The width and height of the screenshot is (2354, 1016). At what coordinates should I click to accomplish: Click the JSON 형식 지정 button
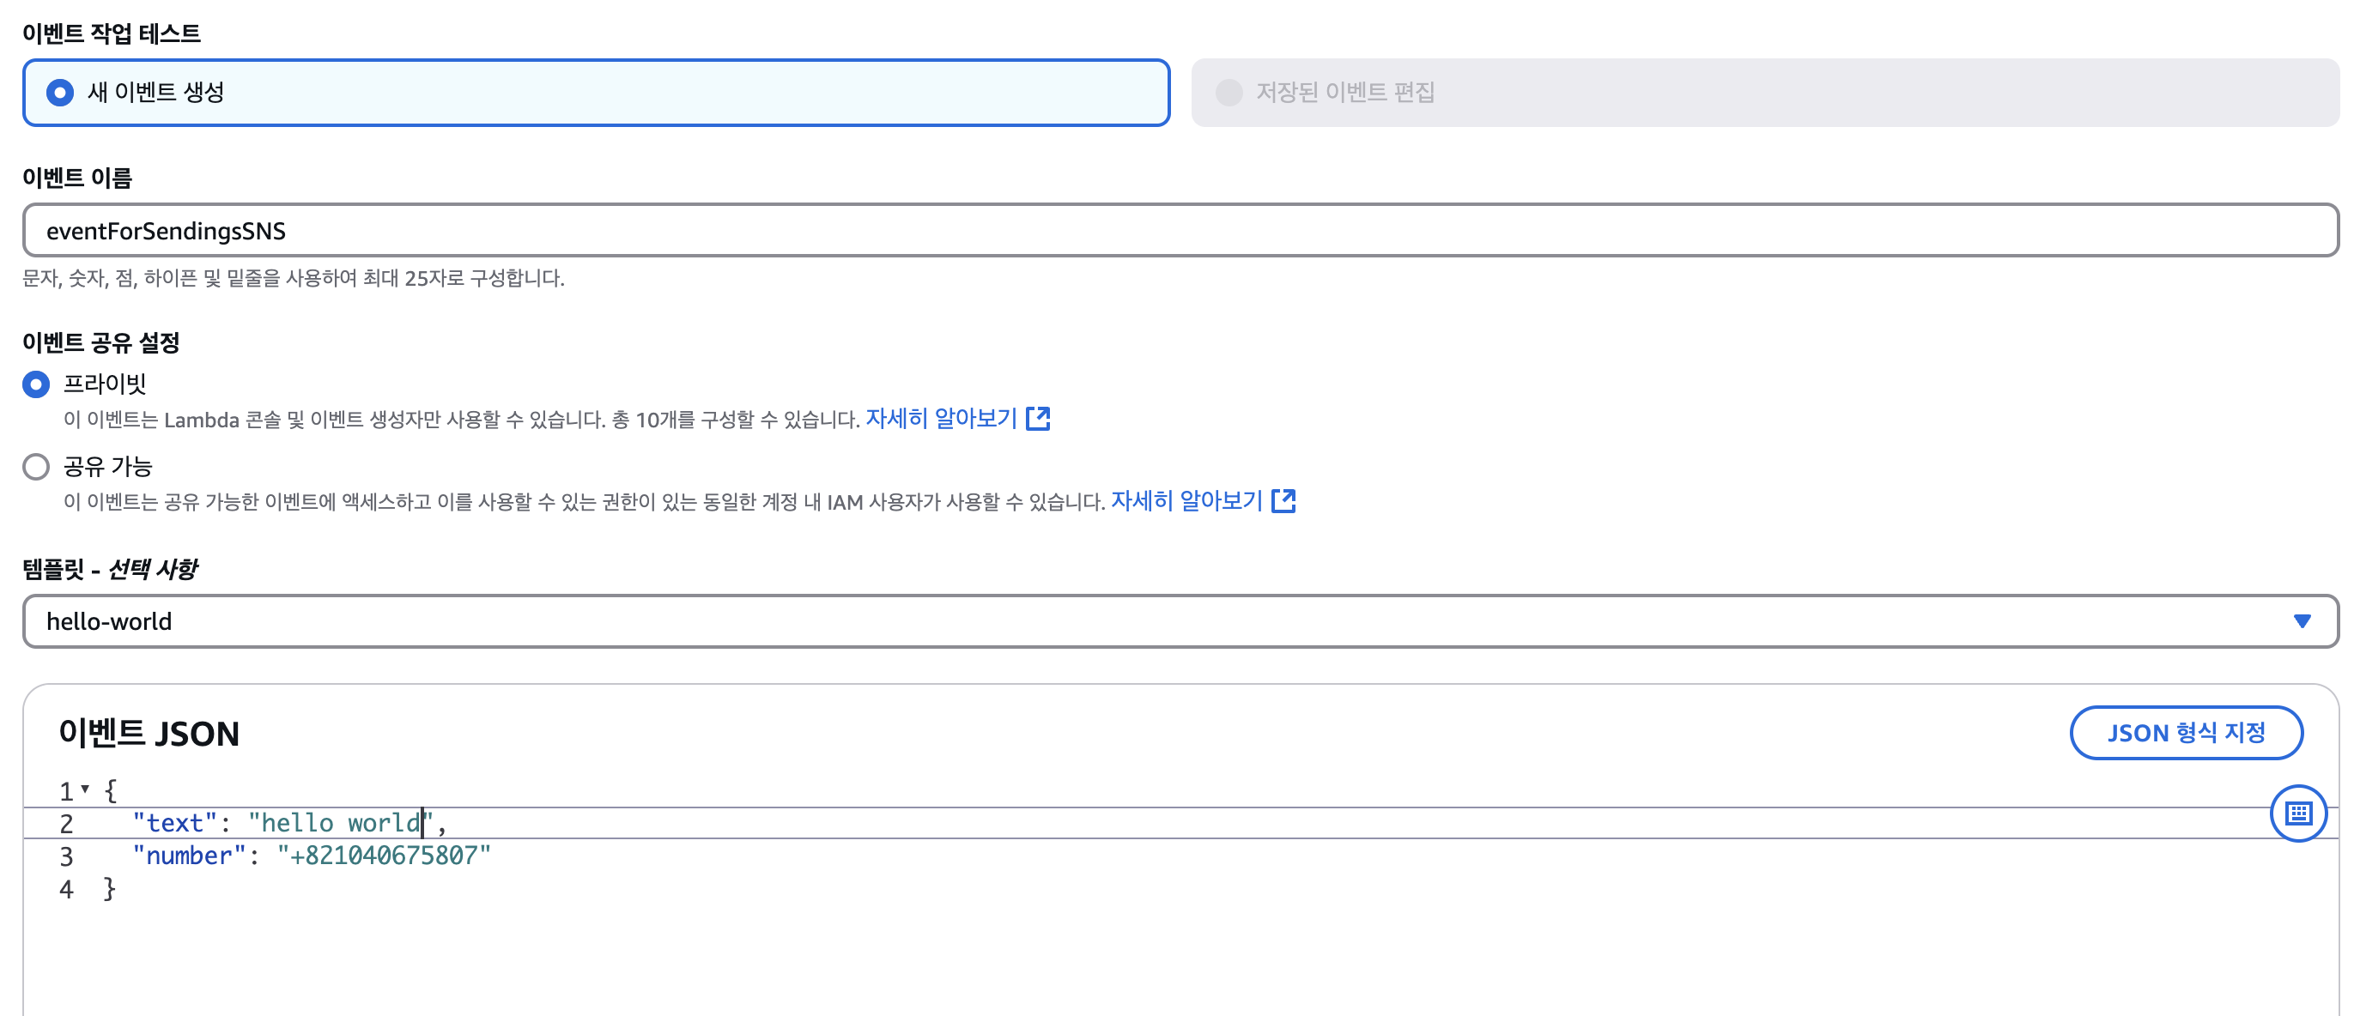click(x=2186, y=733)
